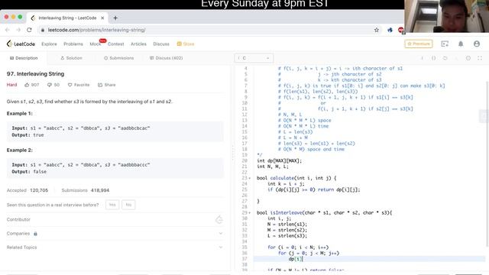Reset code to default with the refresh icon
This screenshot has height=275, width=489.
click(x=445, y=58)
